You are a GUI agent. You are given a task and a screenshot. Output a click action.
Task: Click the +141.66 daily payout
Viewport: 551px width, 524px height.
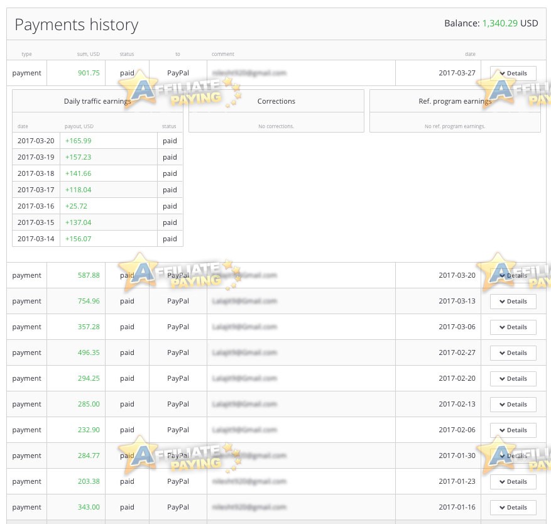78,173
